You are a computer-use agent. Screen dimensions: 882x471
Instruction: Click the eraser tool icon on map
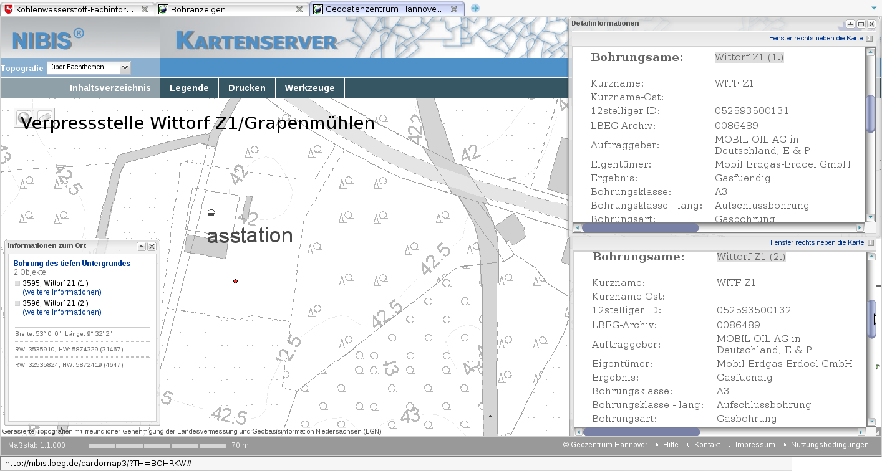point(45,117)
